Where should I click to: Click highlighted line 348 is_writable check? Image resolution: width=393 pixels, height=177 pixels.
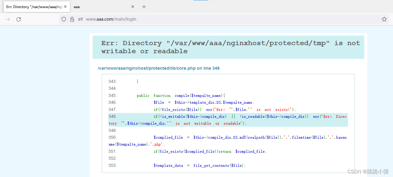click(x=228, y=120)
